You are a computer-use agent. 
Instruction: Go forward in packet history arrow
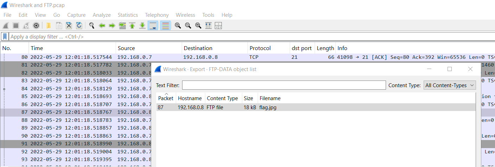[112, 26]
